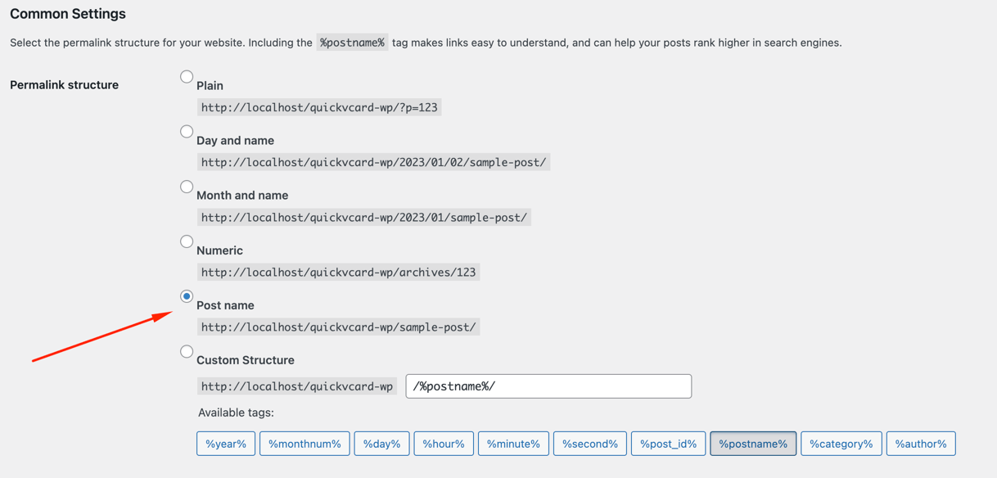This screenshot has width=997, height=478.
Task: Add the %minute% tag
Action: [x=513, y=444]
